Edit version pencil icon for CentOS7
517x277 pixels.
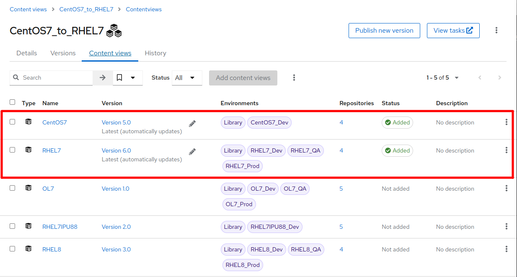[x=192, y=124]
